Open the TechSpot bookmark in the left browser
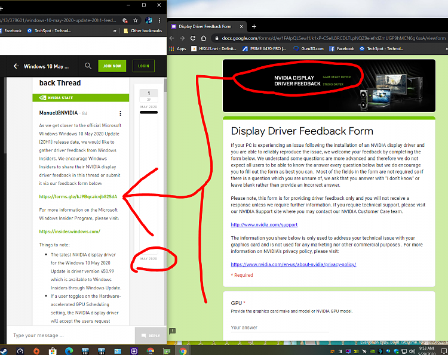The width and height of the screenshot is (448, 355). pos(49,31)
